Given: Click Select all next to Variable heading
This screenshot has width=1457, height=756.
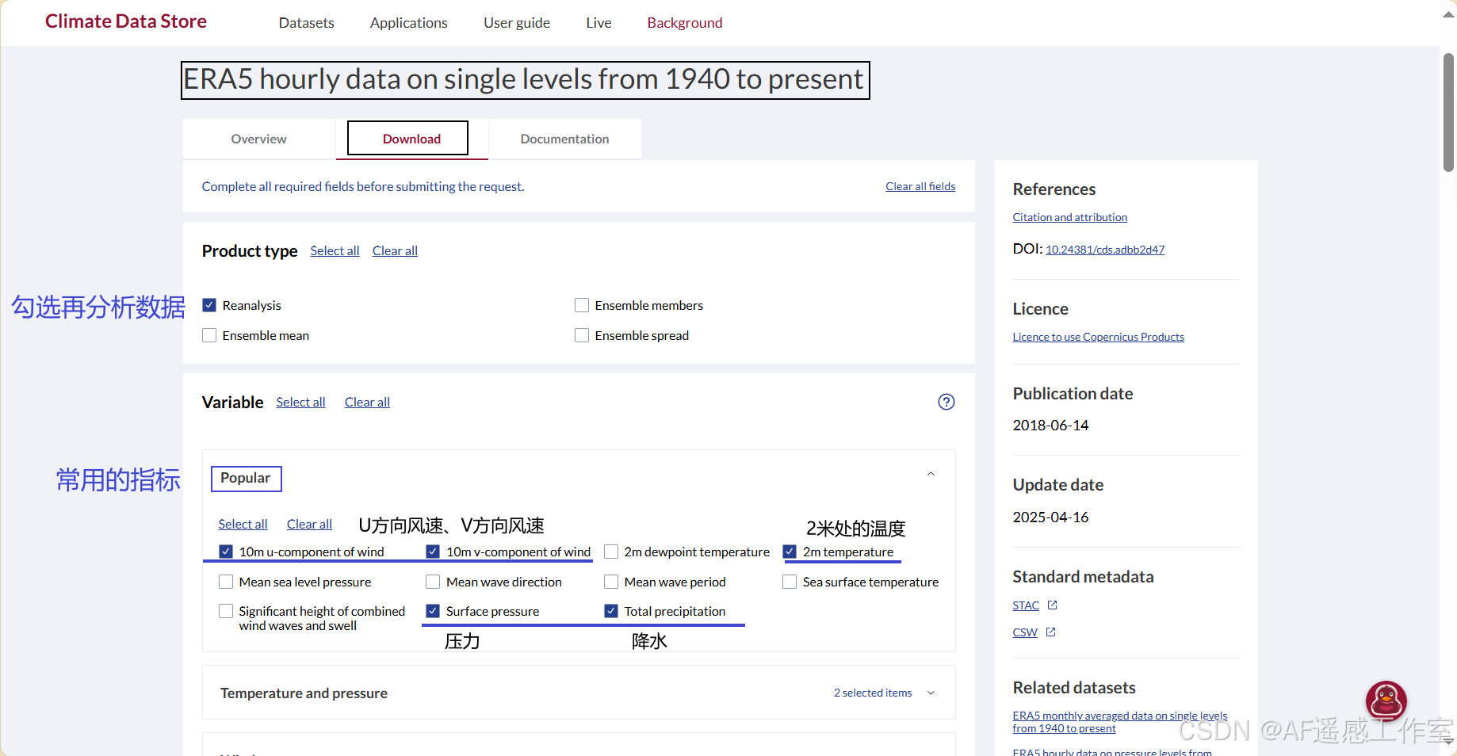Looking at the screenshot, I should pos(300,402).
